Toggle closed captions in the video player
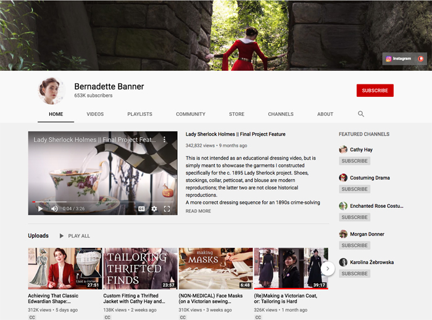This screenshot has height=320, width=432. pyautogui.click(x=141, y=209)
